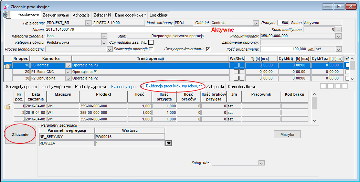Switch to the Adnotacje tab
The image size is (360, 182).
pyautogui.click(x=81, y=15)
